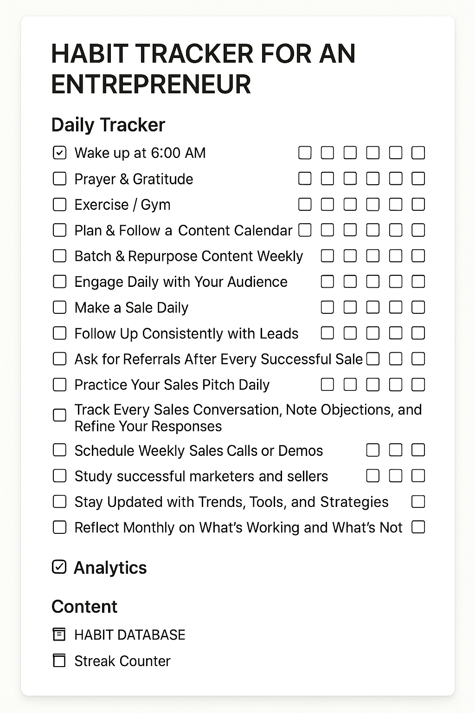The width and height of the screenshot is (475, 713).
Task: Tick the Study successful marketers checkbox
Action: 59,476
